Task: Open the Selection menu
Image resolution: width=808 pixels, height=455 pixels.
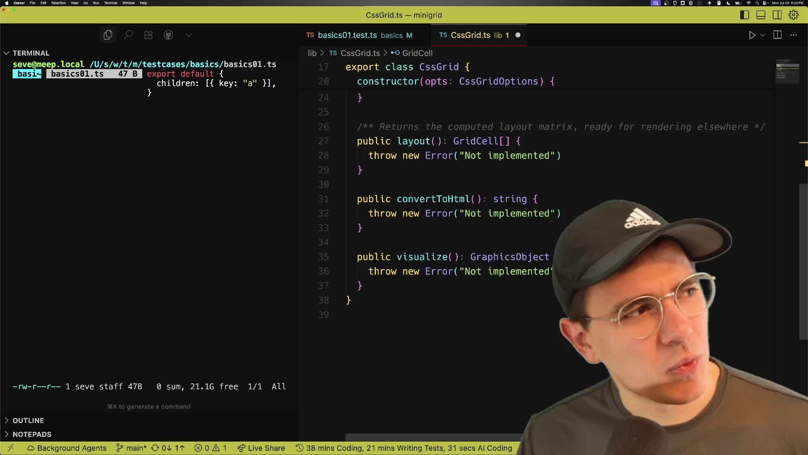Action: (58, 3)
